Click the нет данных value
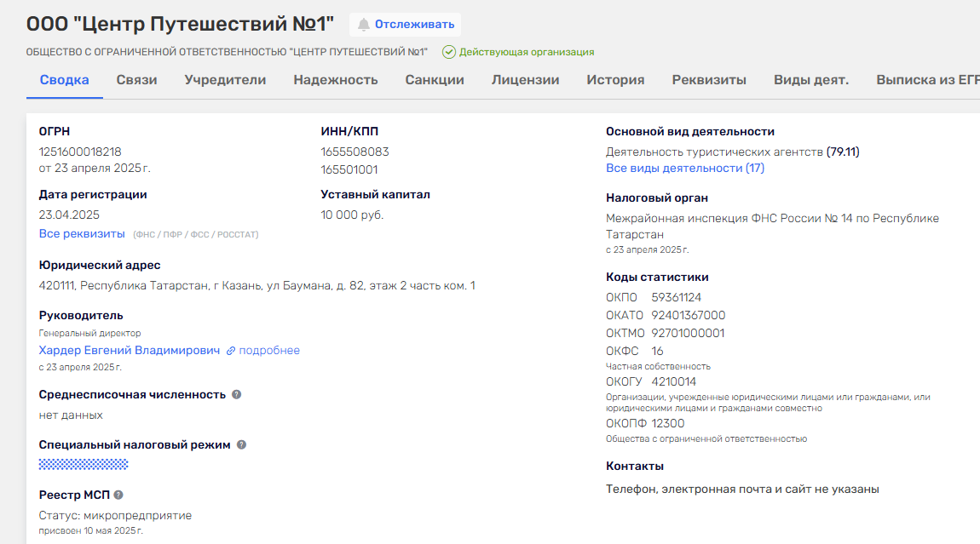 point(71,415)
